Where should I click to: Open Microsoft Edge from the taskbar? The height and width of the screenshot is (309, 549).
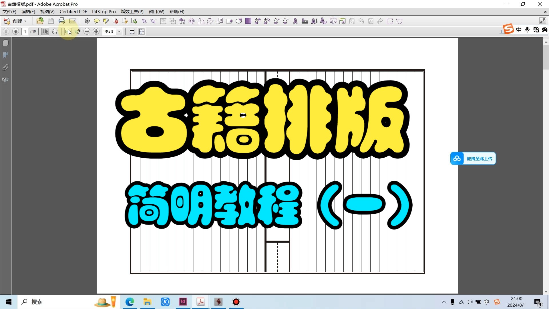(130, 302)
